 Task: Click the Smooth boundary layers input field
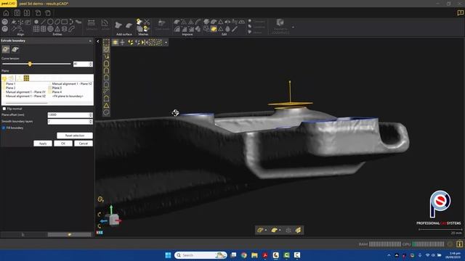pyautogui.click(x=68, y=122)
